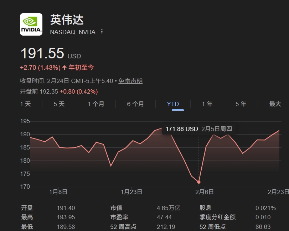This screenshot has height=231, width=289.
Task: Click the 171.88 USD chart tooltip
Action: (x=199, y=129)
